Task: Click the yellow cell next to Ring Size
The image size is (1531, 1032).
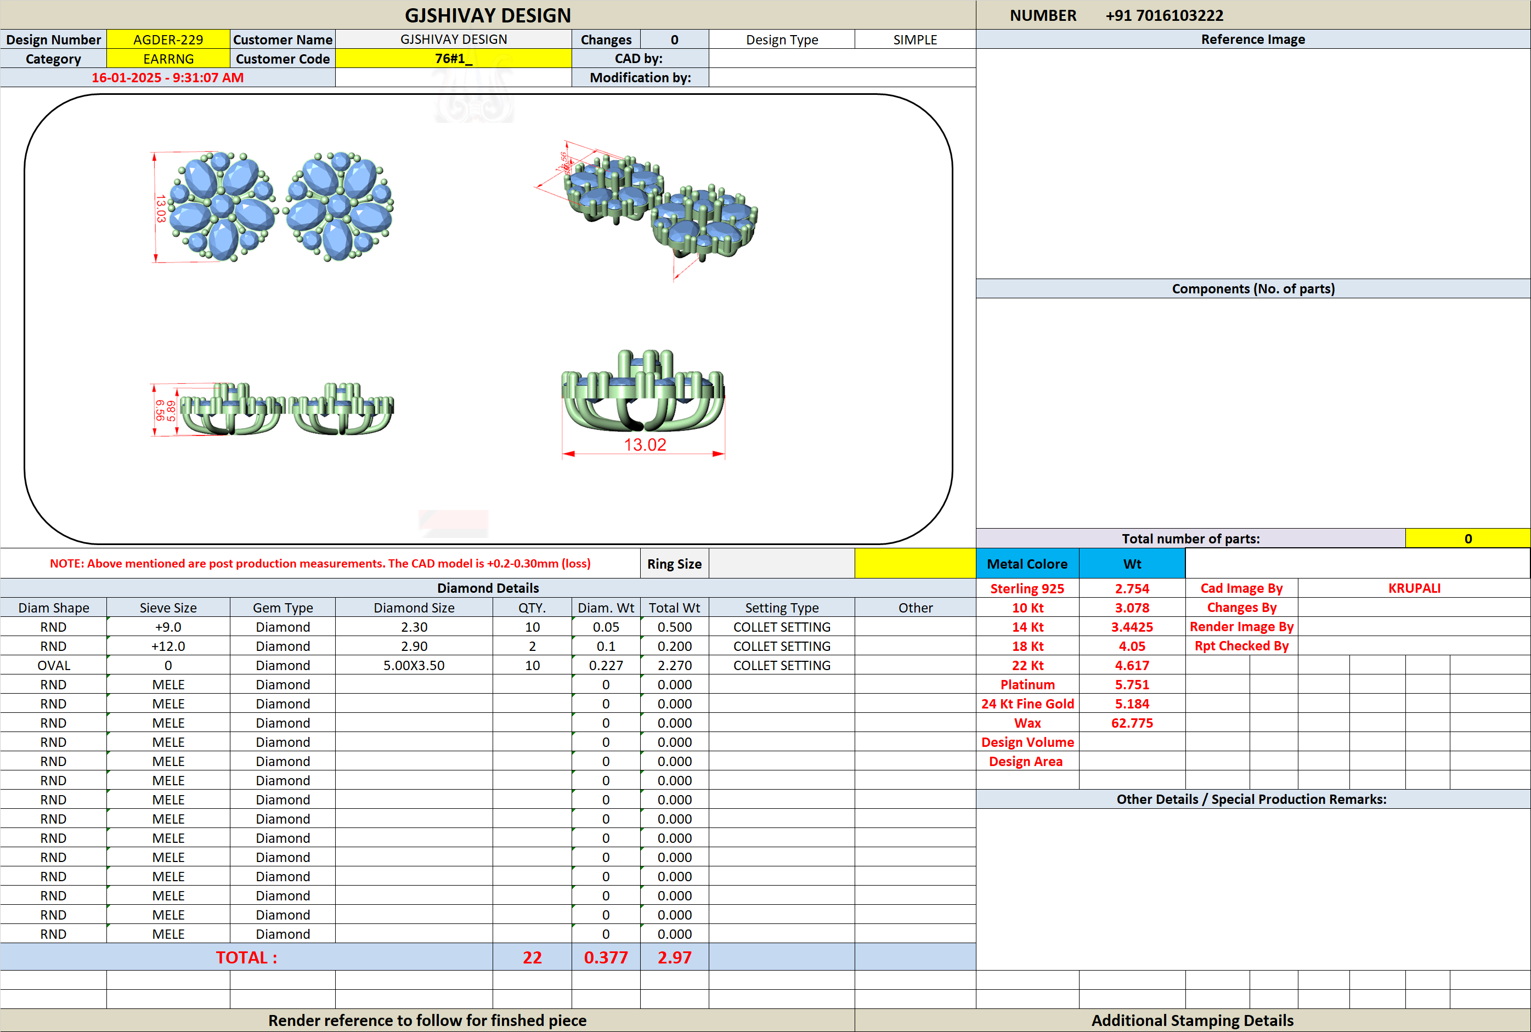Action: point(915,563)
